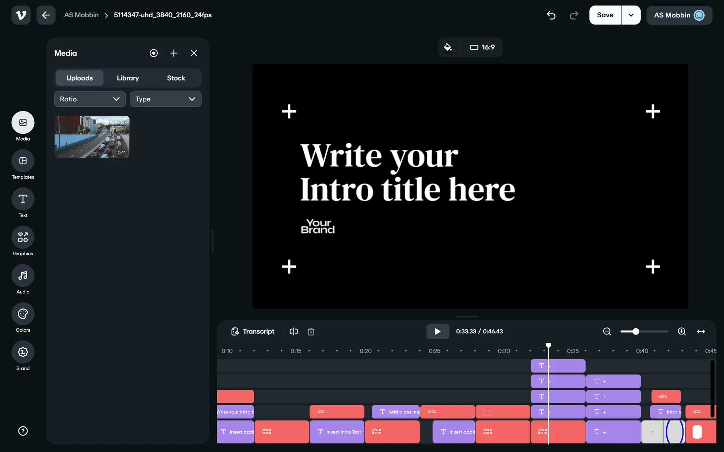Open the Save options dropdown arrow
The height and width of the screenshot is (452, 724).
coord(631,15)
